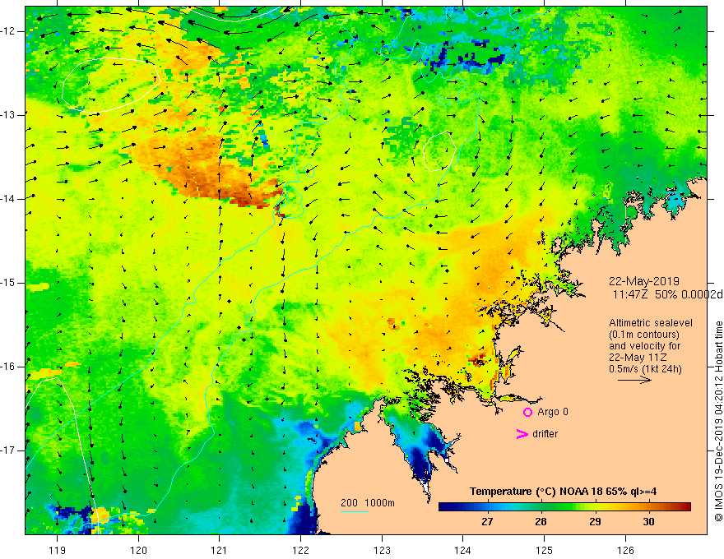Click the "Altimetric sealevel" legend text

click(651, 323)
